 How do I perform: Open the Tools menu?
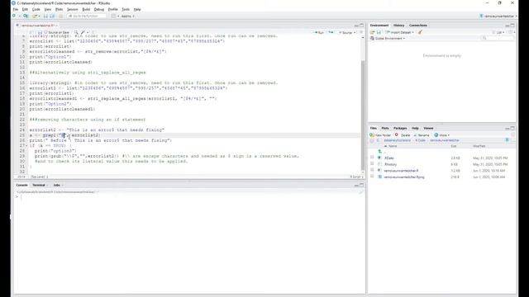126,9
